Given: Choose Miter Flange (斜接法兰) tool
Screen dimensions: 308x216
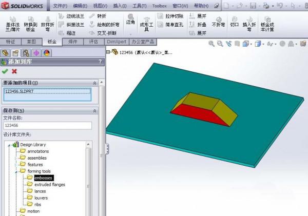Looking at the screenshot, I should coord(71,25).
